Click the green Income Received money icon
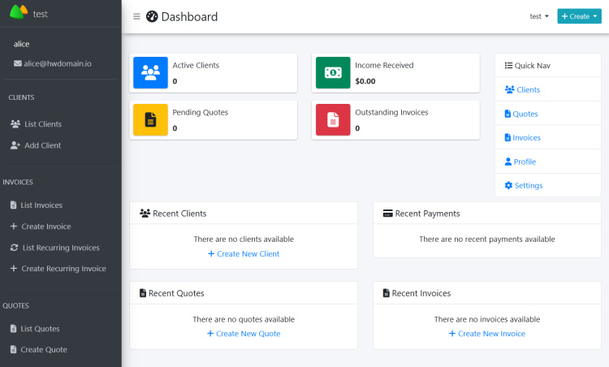609x367 pixels. (x=333, y=72)
